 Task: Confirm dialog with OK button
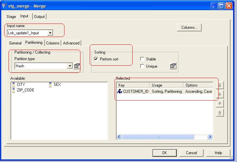164,153
